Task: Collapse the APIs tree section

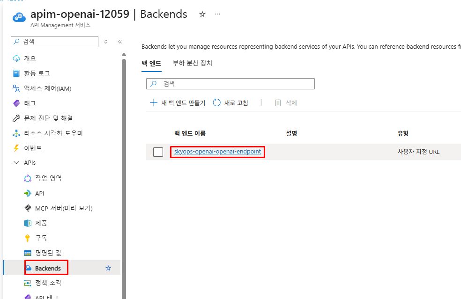Action: [x=16, y=162]
